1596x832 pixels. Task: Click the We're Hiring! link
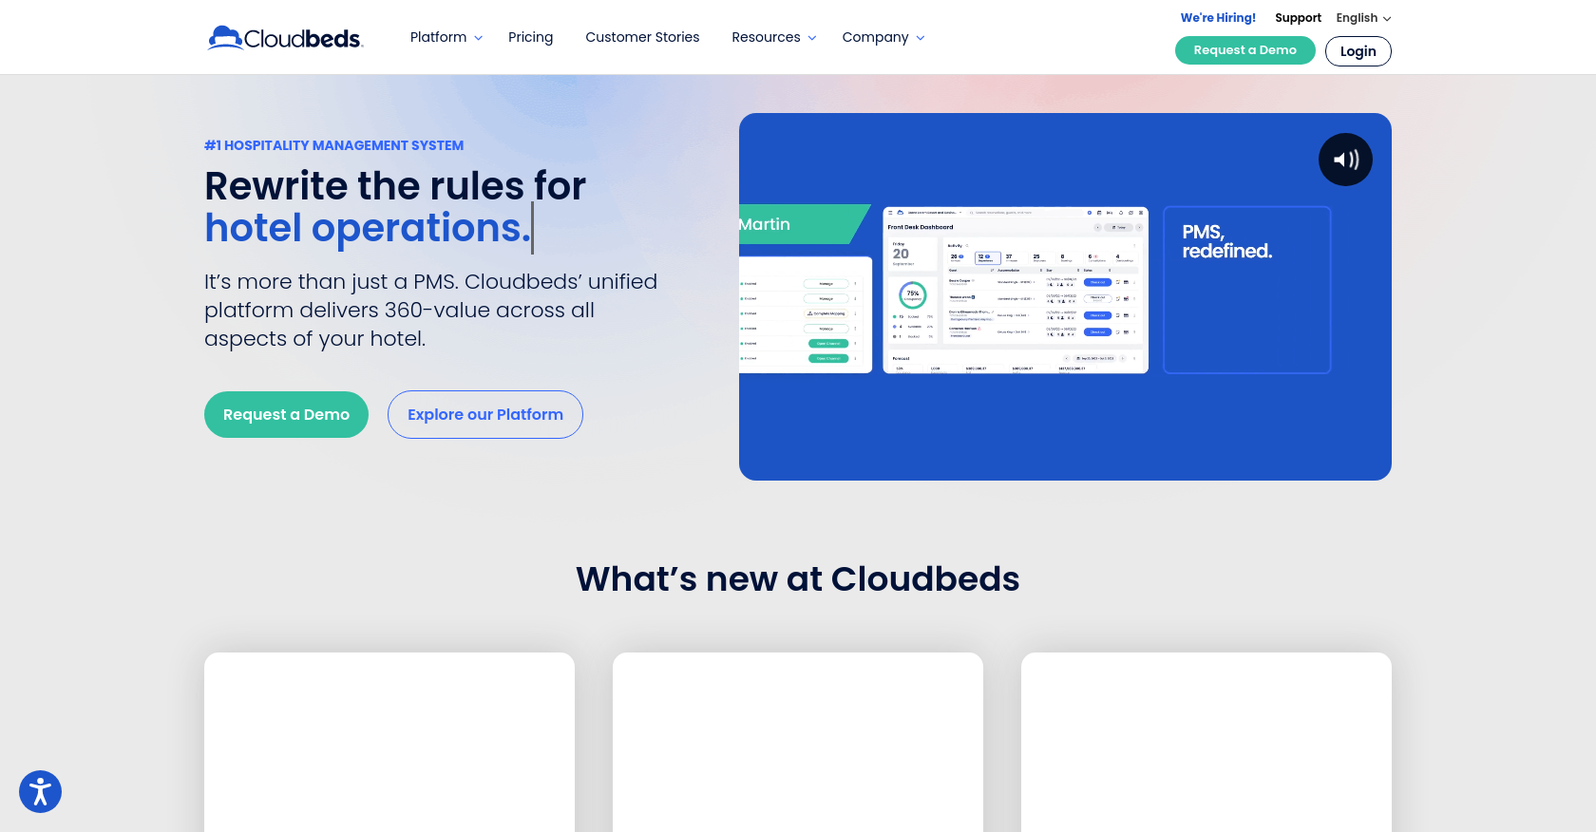point(1218,18)
